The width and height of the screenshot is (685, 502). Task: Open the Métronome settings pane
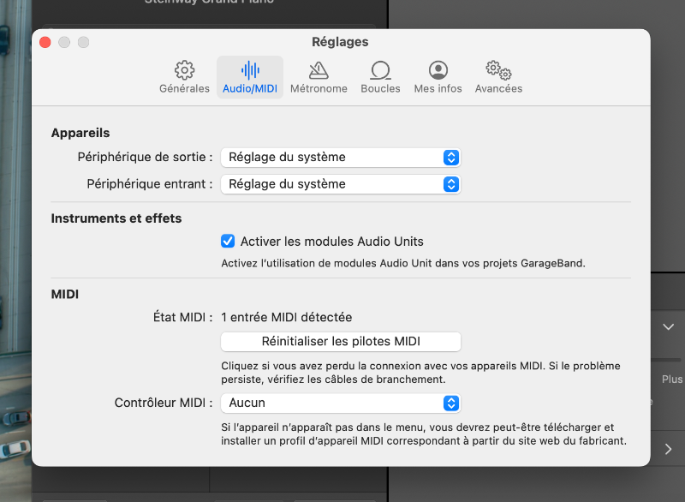point(319,70)
